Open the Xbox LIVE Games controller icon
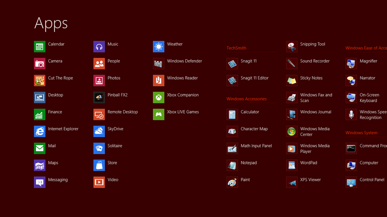The height and width of the screenshot is (217, 387). coord(159,114)
